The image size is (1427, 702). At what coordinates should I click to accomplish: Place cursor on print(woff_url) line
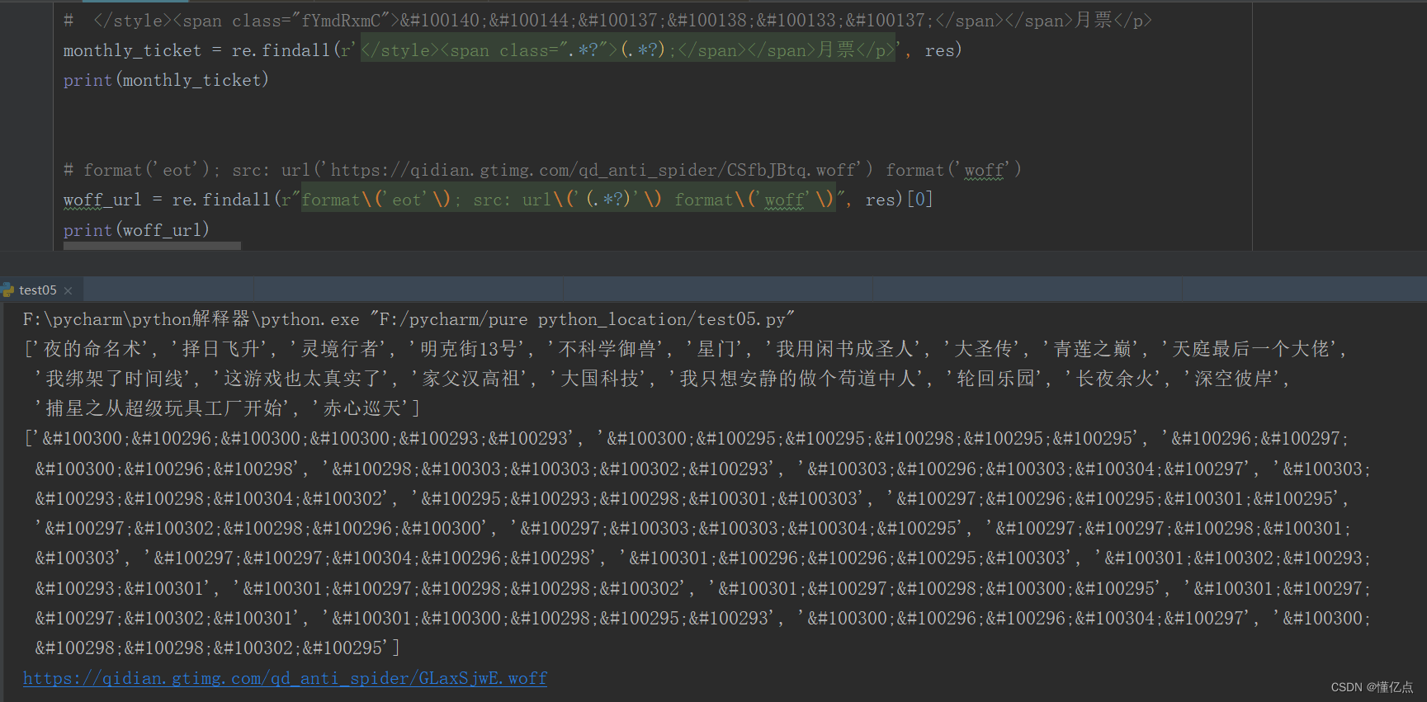point(136,230)
